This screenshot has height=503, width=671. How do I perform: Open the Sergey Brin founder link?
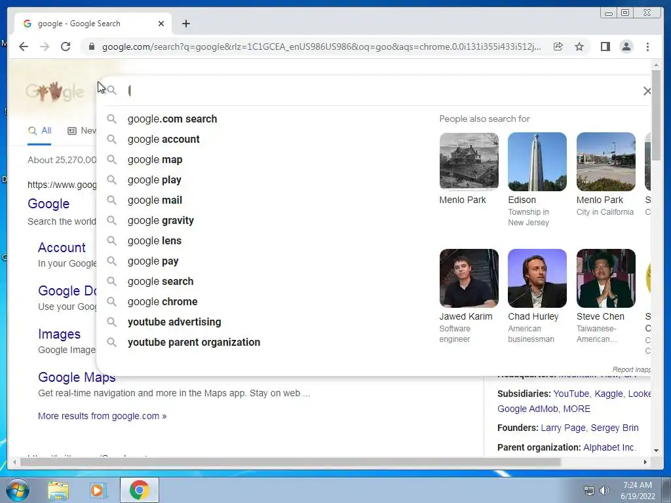(615, 428)
